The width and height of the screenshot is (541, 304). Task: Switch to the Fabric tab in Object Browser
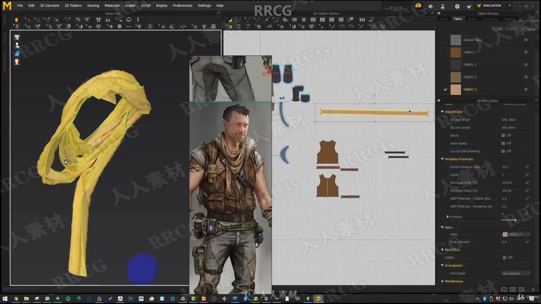(458, 19)
